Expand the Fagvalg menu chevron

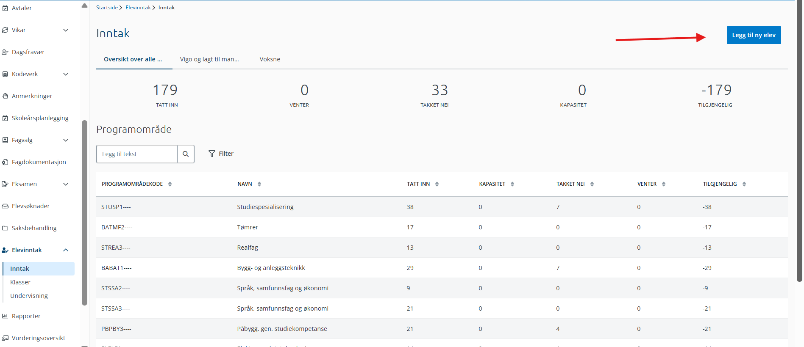pos(66,140)
